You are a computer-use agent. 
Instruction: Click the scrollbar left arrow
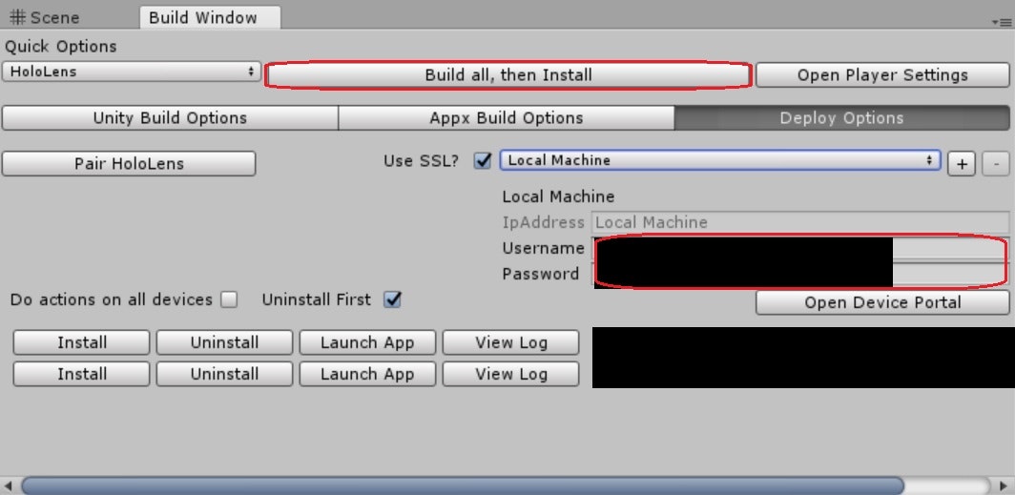[9, 485]
